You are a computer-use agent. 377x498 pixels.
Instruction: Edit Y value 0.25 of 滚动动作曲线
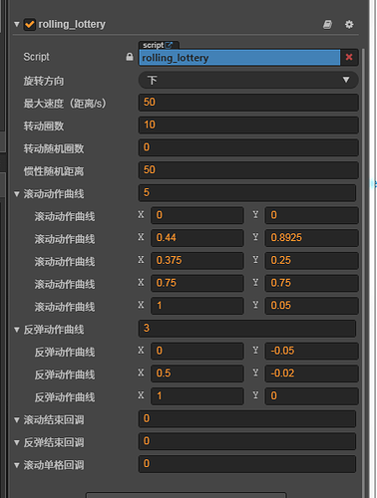point(311,260)
